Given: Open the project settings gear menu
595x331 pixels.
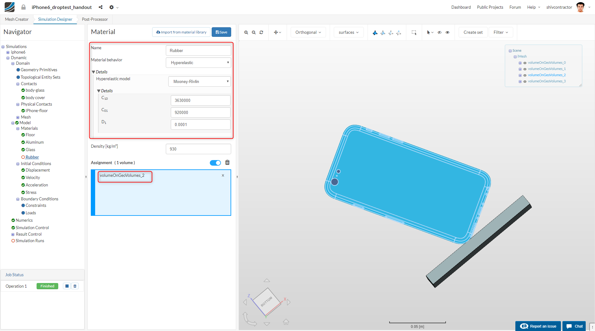Looking at the screenshot, I should 114,7.
